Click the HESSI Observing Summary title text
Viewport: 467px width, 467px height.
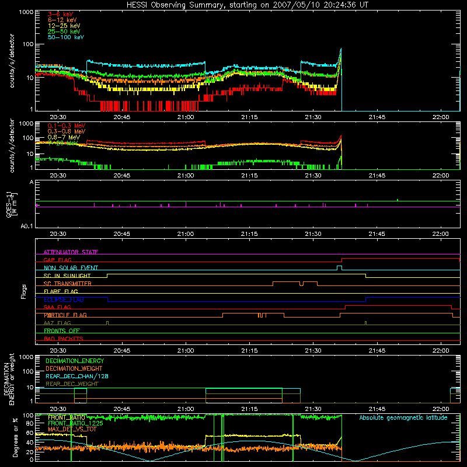click(247, 5)
